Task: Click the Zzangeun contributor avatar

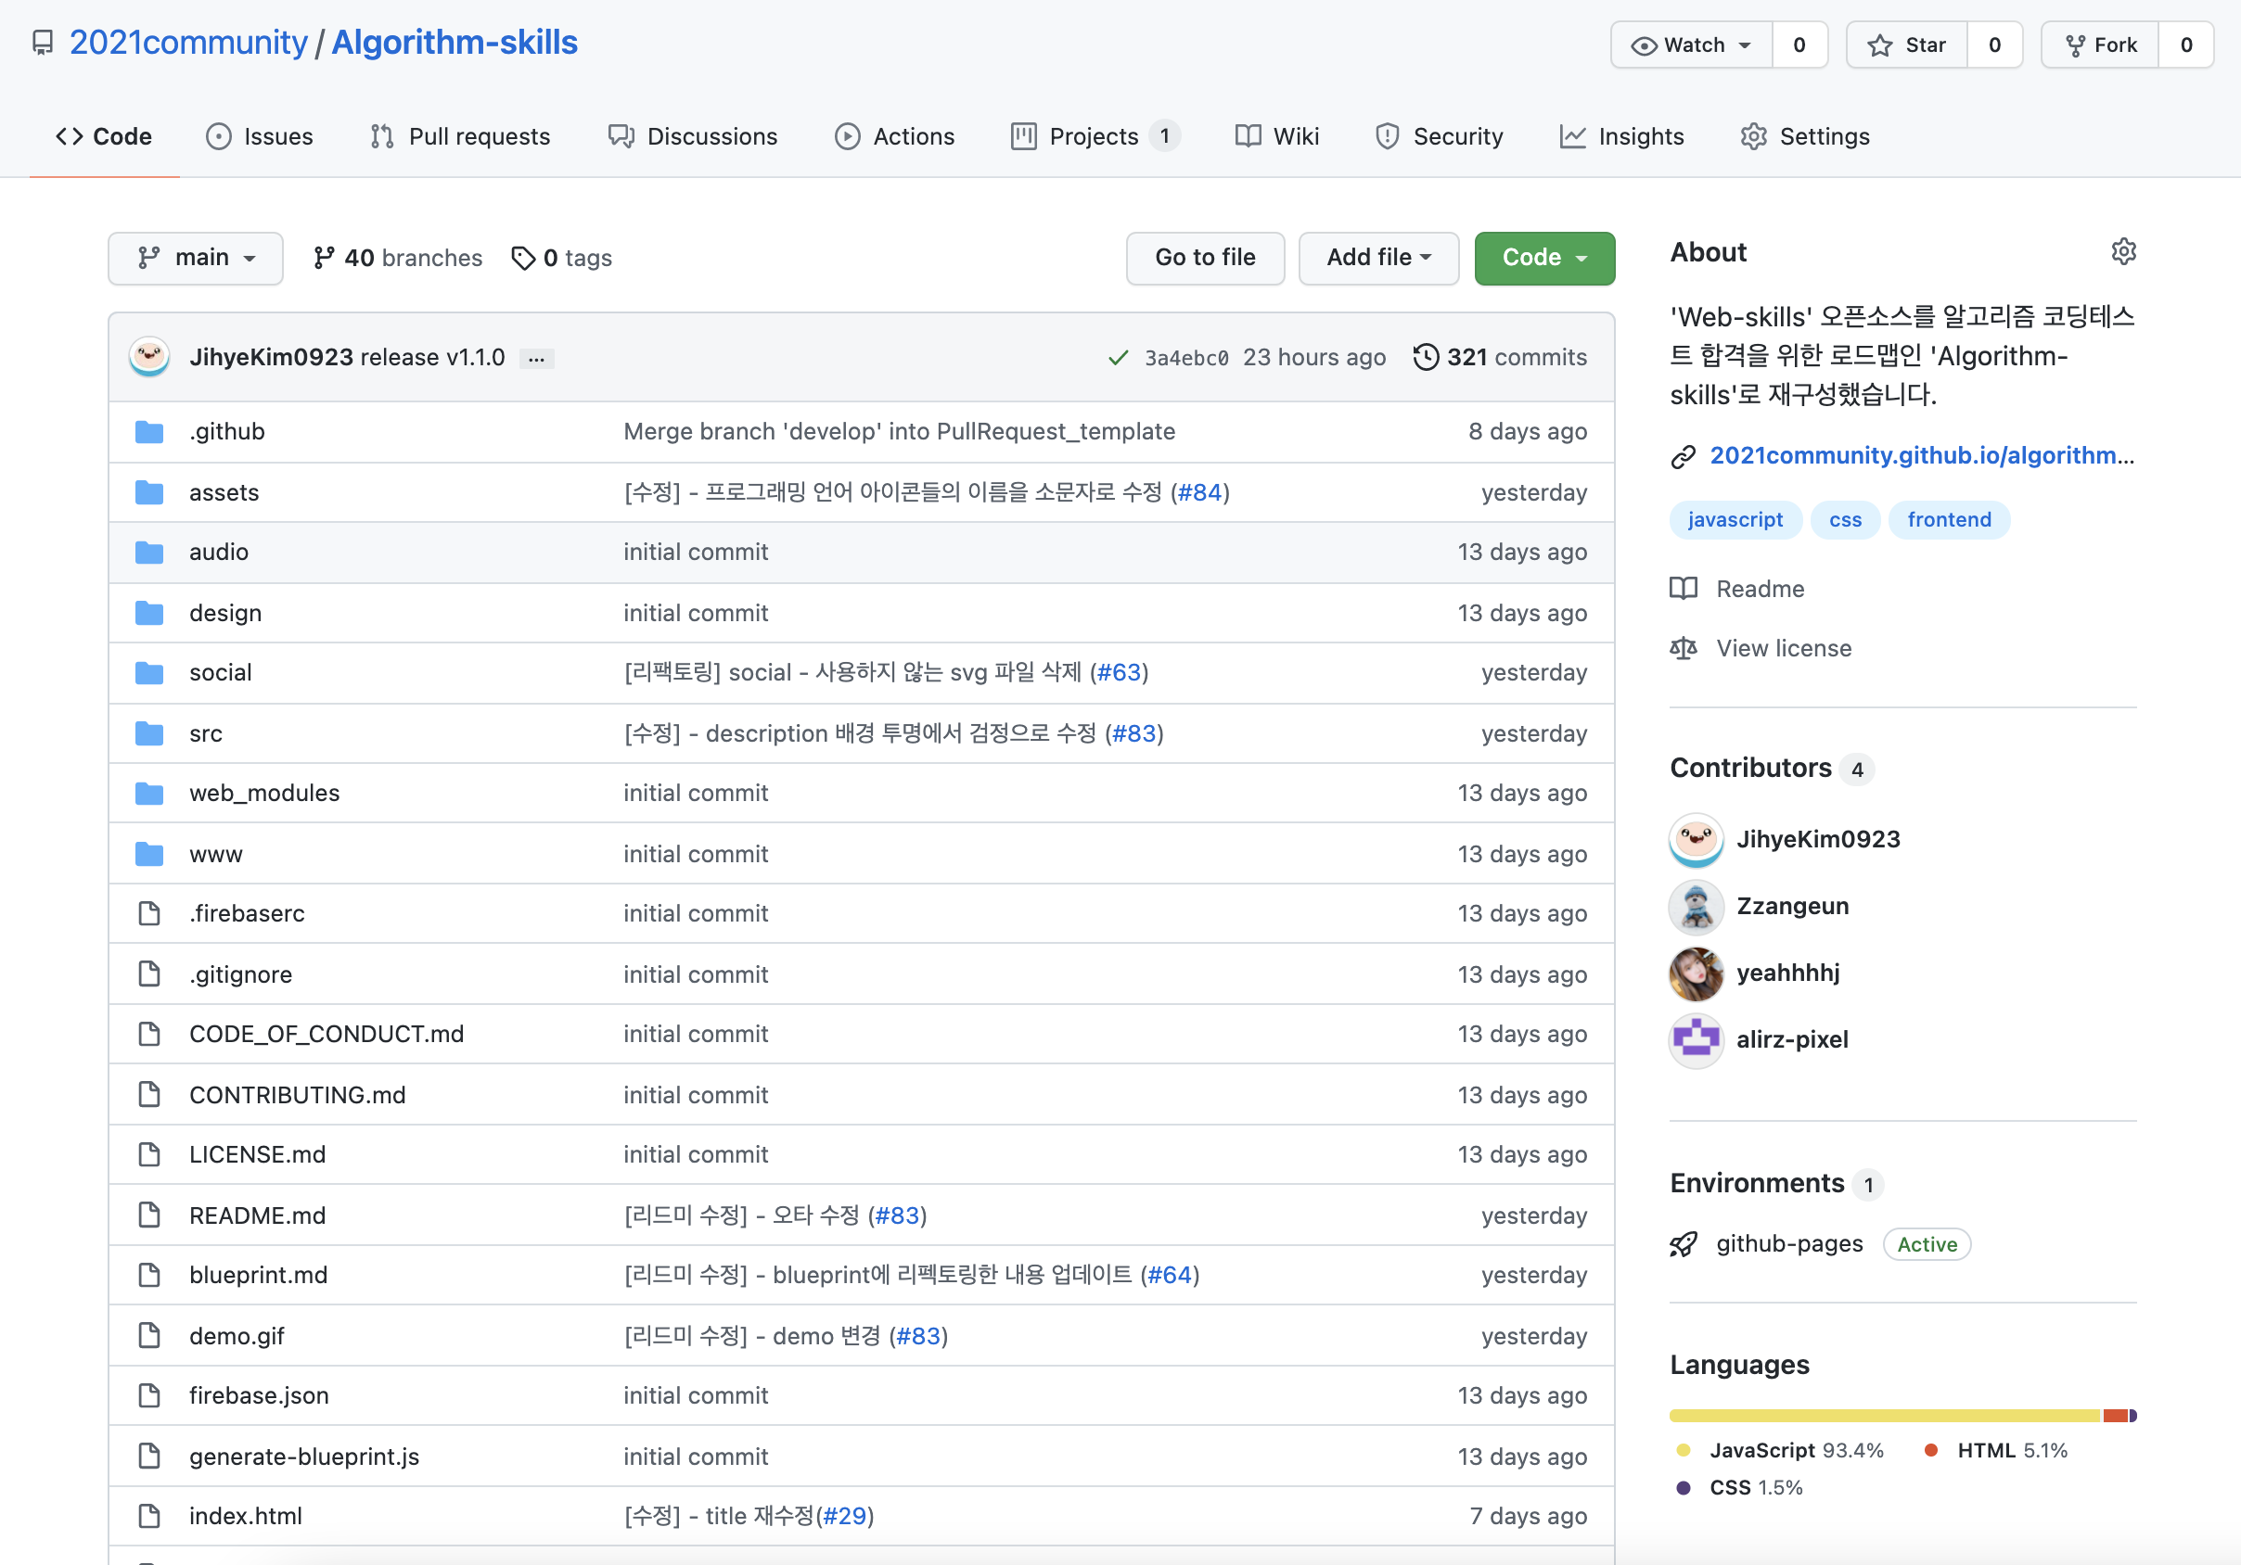Action: 1697,907
